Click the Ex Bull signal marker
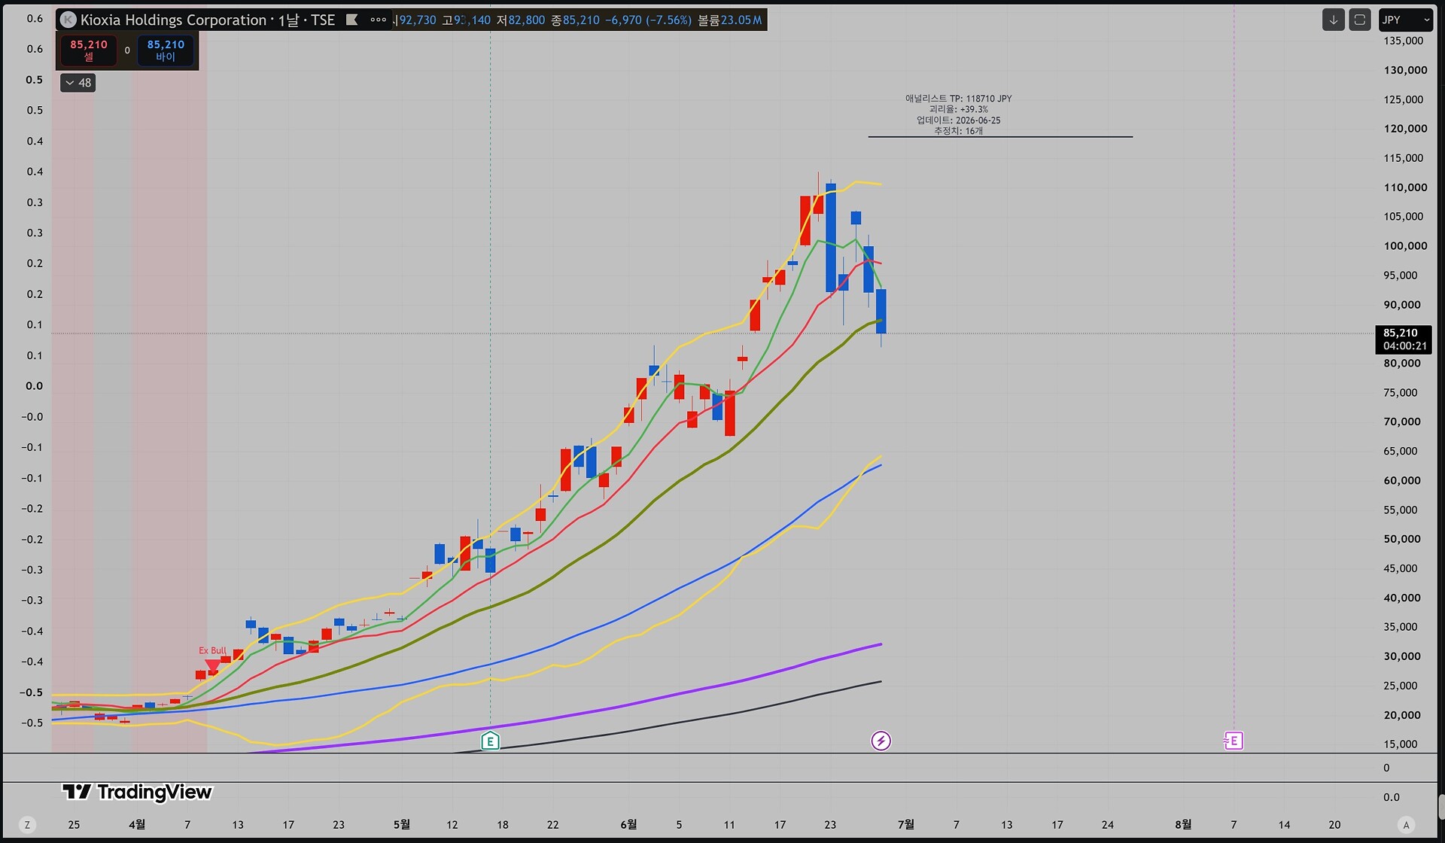Viewport: 1445px width, 843px height. (x=213, y=659)
